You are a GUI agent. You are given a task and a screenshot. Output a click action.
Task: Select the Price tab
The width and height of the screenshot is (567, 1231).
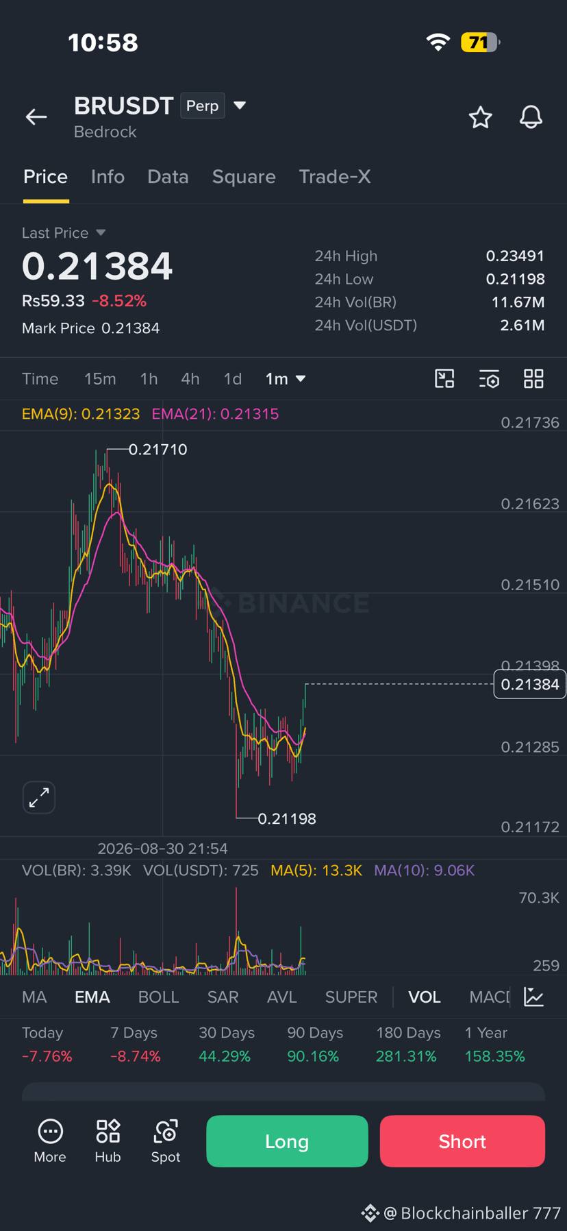coord(46,177)
